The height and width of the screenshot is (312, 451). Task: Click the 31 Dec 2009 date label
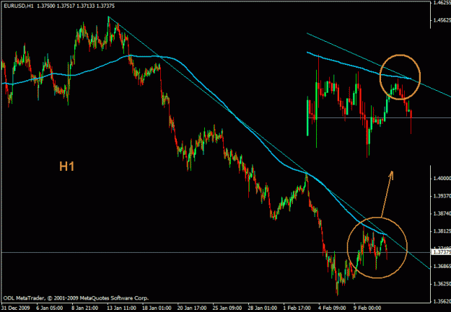coord(17,308)
